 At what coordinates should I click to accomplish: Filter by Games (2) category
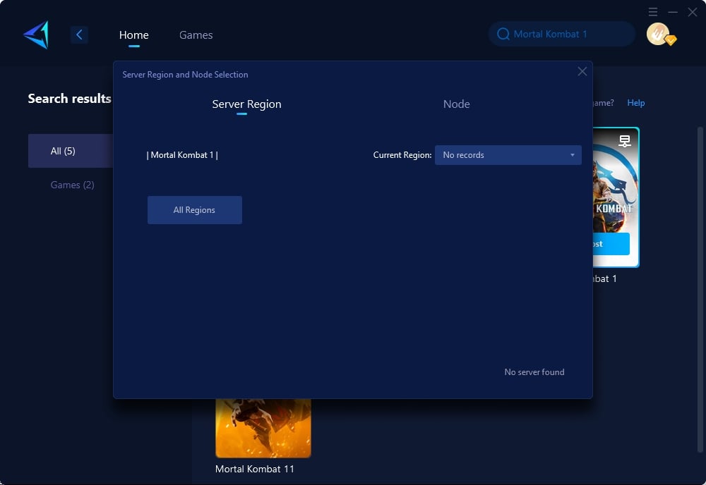click(x=72, y=185)
